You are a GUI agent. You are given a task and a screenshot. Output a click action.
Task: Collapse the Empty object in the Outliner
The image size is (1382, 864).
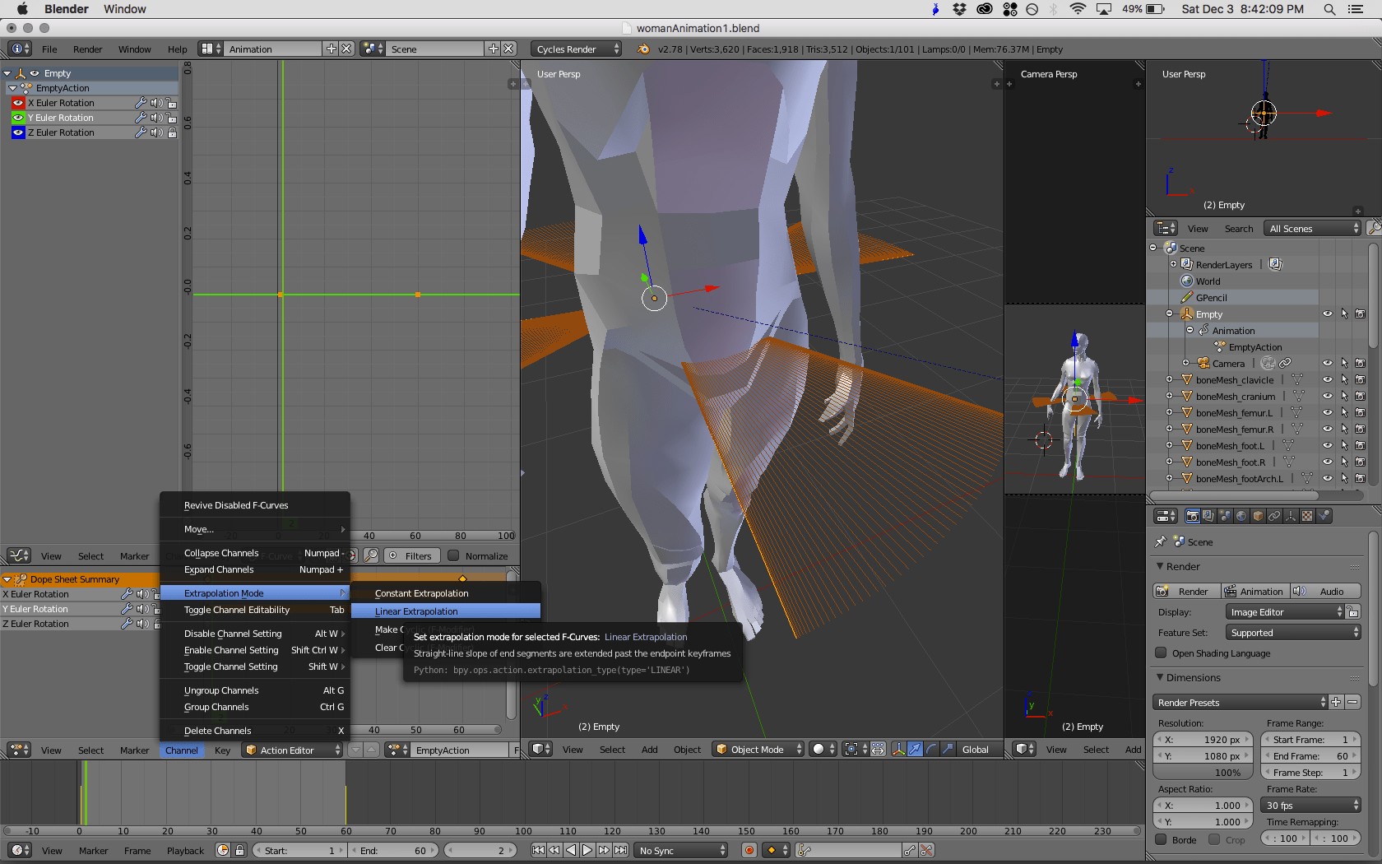tap(1170, 314)
